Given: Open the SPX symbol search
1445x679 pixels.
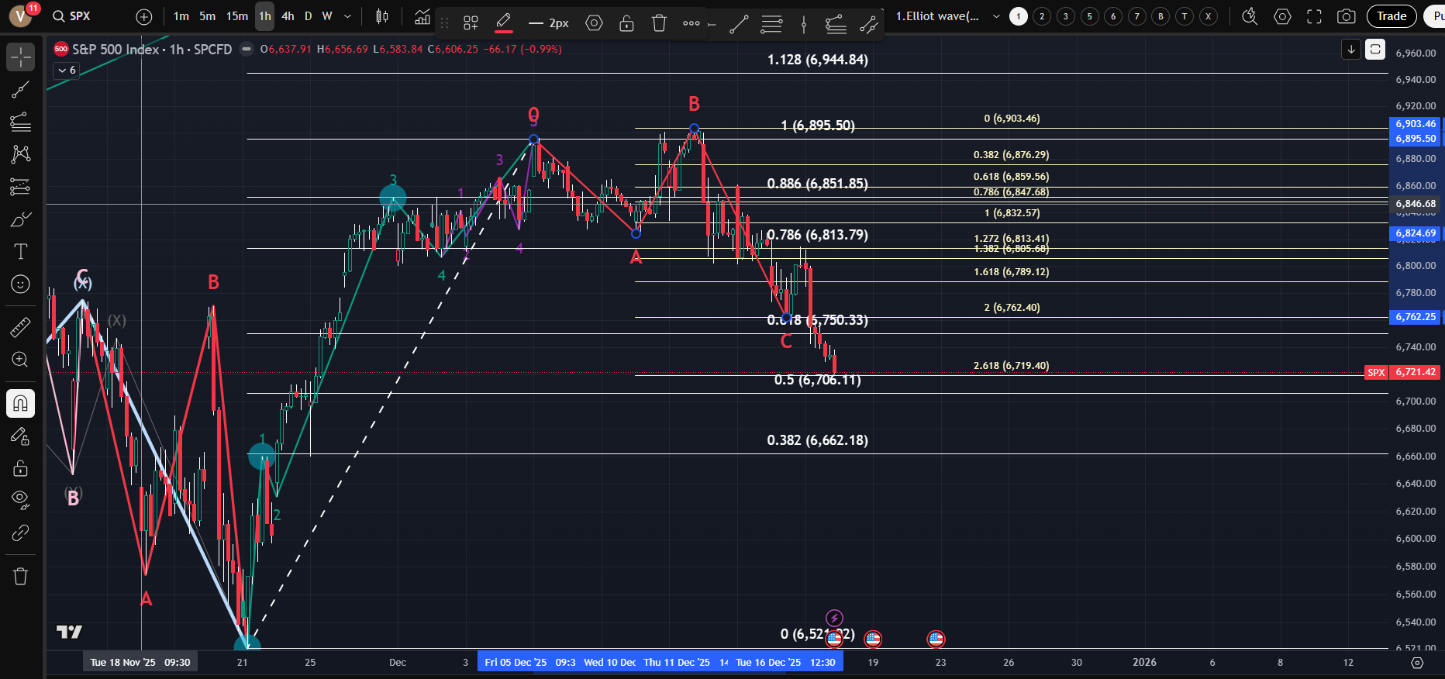Looking at the screenshot, I should pyautogui.click(x=72, y=16).
